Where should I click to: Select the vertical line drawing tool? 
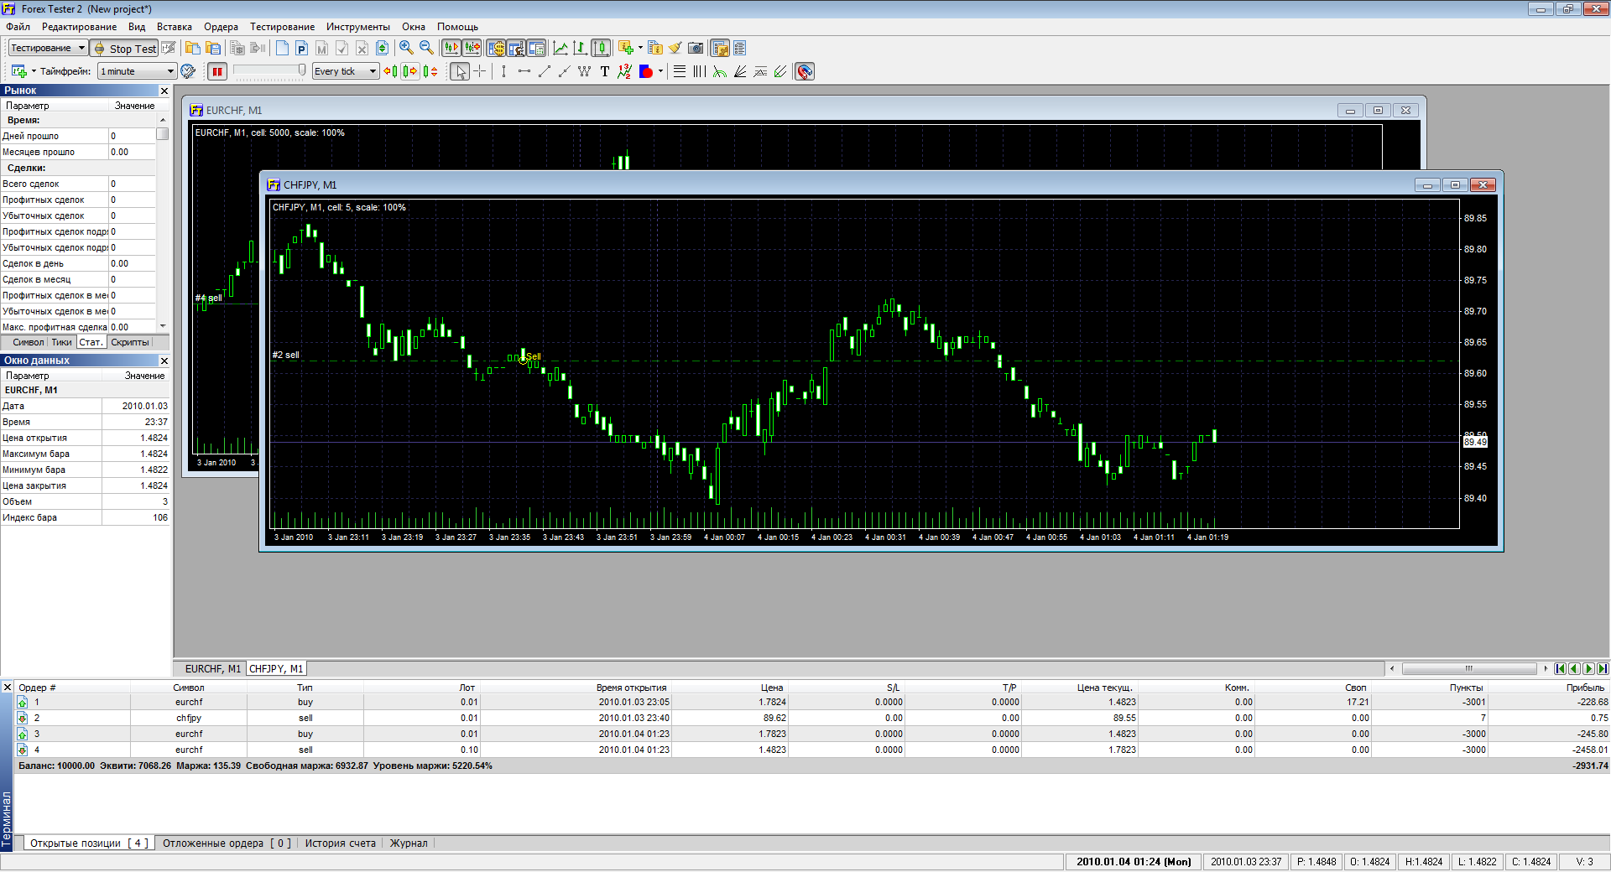pyautogui.click(x=503, y=71)
